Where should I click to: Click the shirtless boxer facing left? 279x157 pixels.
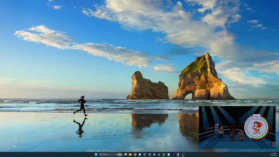coord(241,134)
